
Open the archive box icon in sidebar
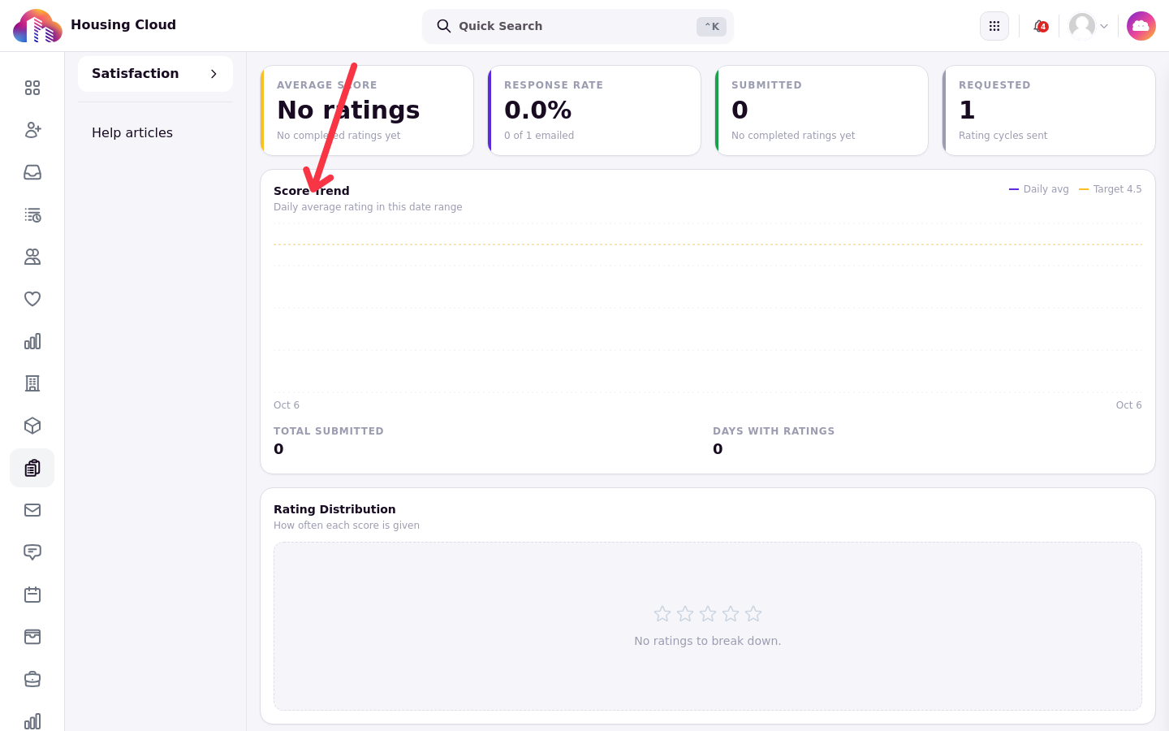point(32,637)
